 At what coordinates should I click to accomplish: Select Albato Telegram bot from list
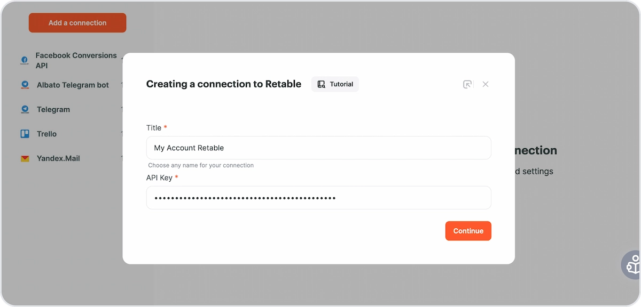point(73,85)
